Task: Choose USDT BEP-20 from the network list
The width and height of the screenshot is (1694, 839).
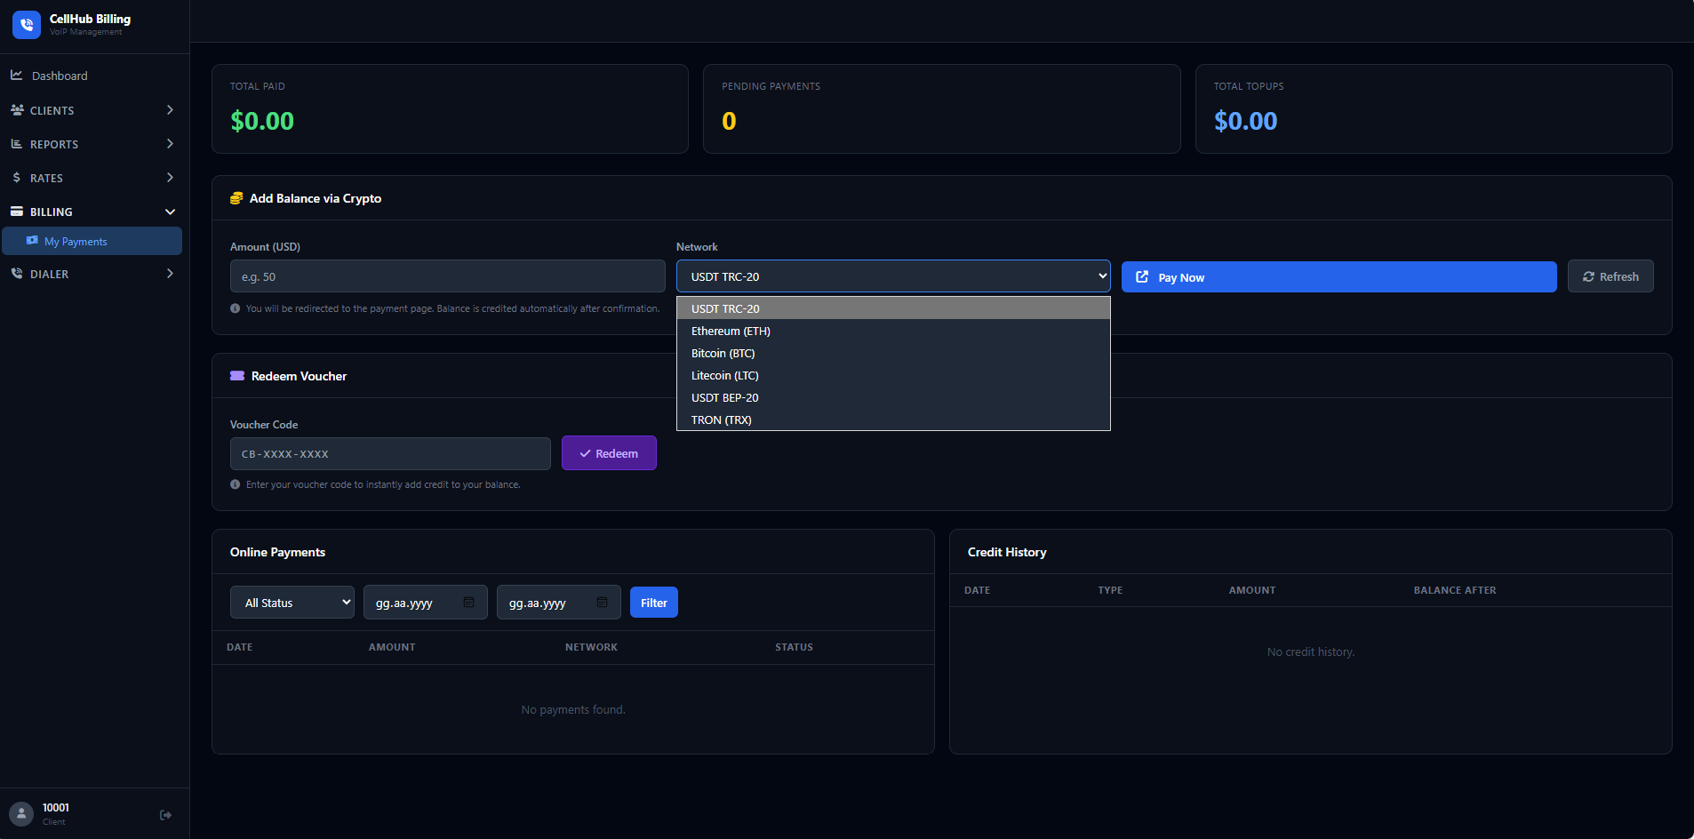Action: point(893,397)
